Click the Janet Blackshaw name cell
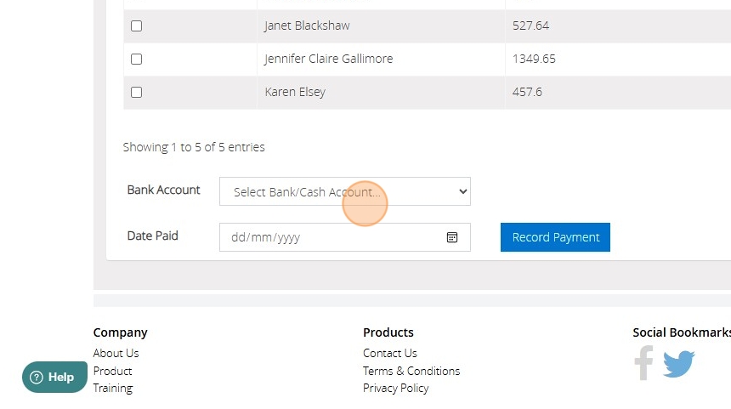Viewport: 731px width, 409px height. (x=307, y=26)
